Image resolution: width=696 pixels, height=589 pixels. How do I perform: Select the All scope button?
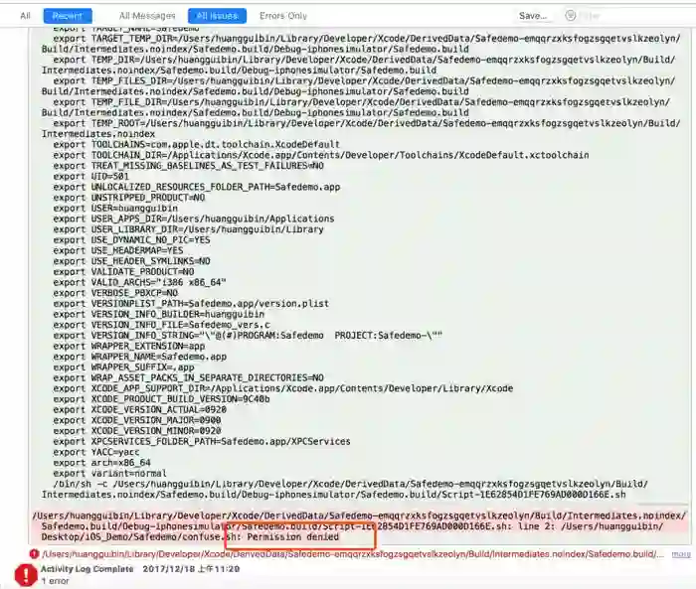[25, 16]
